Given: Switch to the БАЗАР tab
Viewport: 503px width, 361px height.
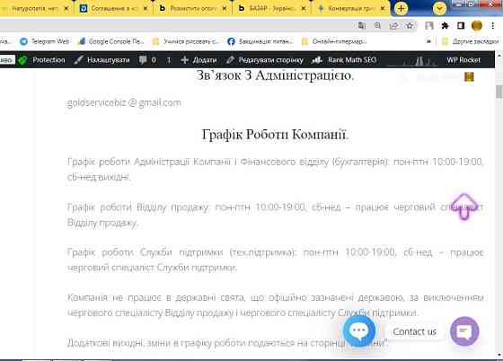Looking at the screenshot, I should [271, 9].
